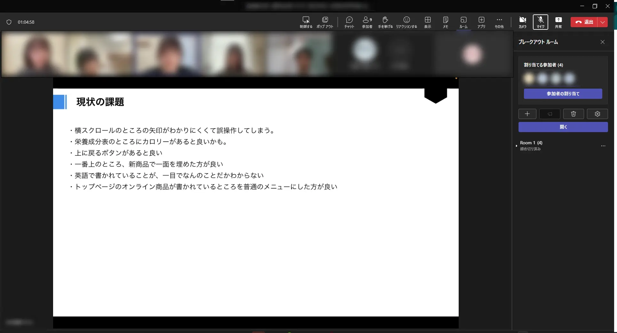
Task: Close the ブレークアウト ルーム panel
Action: point(603,42)
